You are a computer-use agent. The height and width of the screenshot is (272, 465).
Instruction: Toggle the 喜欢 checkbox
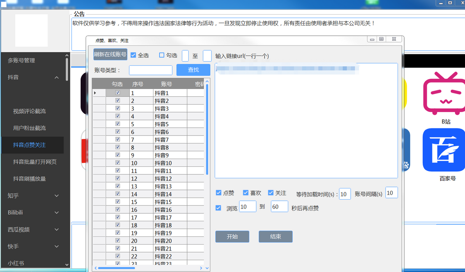[x=246, y=193]
